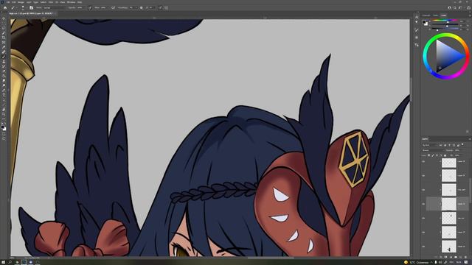Toggle visibility of second listed layer
The image size is (472, 265).
(423, 175)
